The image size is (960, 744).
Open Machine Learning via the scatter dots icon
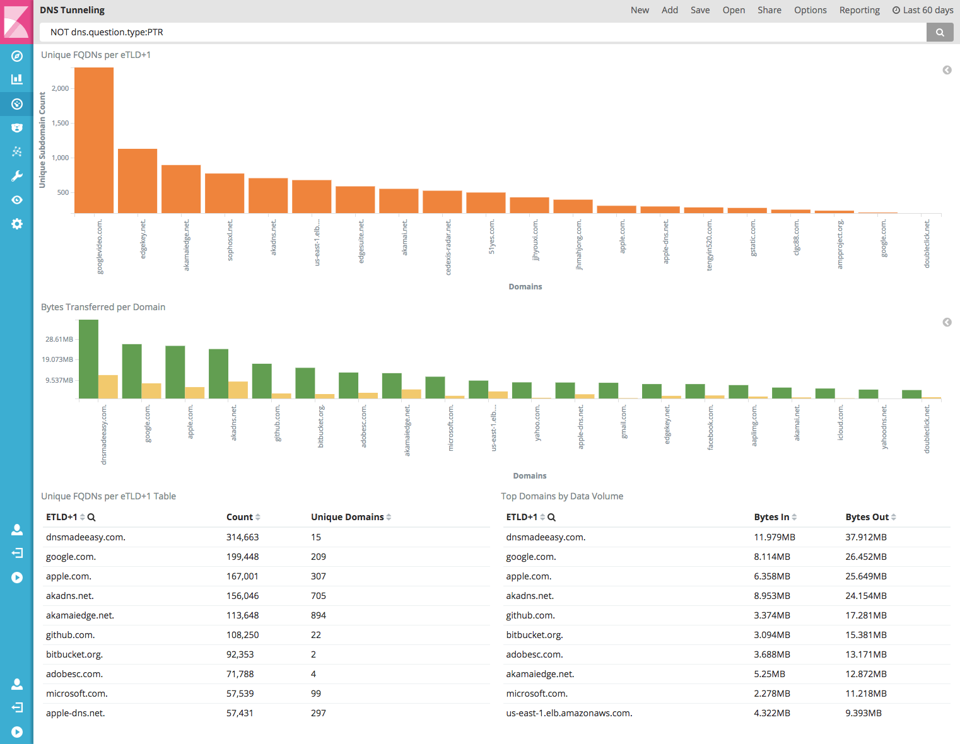17,152
